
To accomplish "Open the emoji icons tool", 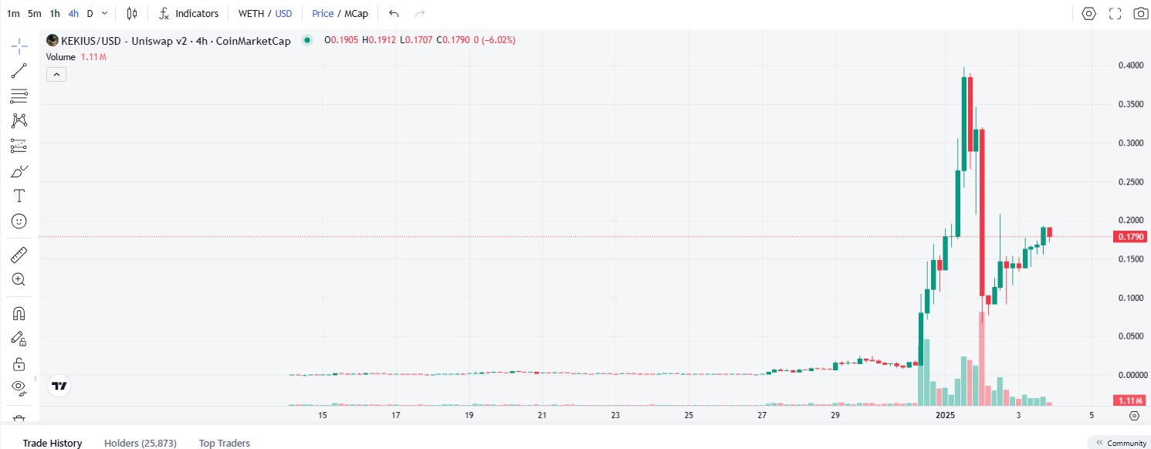I will [19, 221].
